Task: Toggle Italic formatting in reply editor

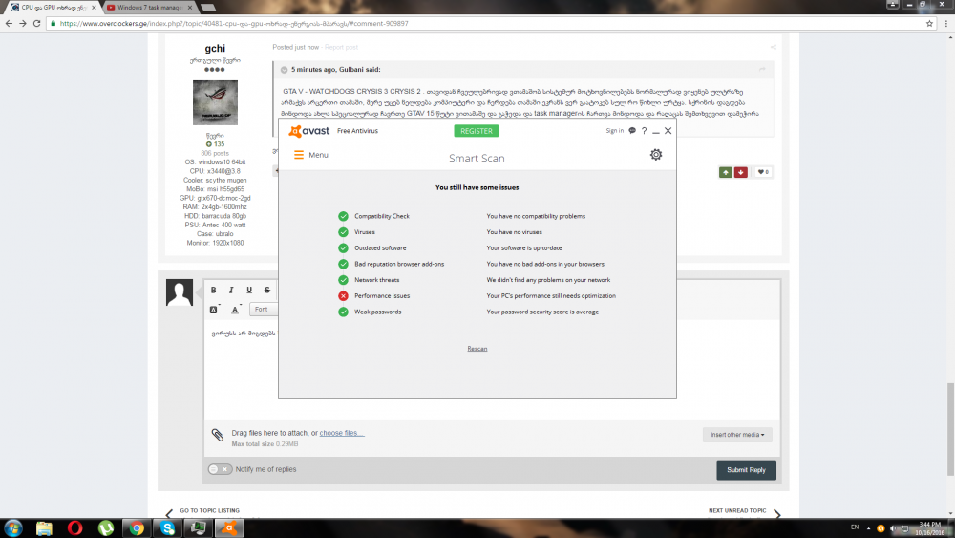Action: tap(231, 290)
